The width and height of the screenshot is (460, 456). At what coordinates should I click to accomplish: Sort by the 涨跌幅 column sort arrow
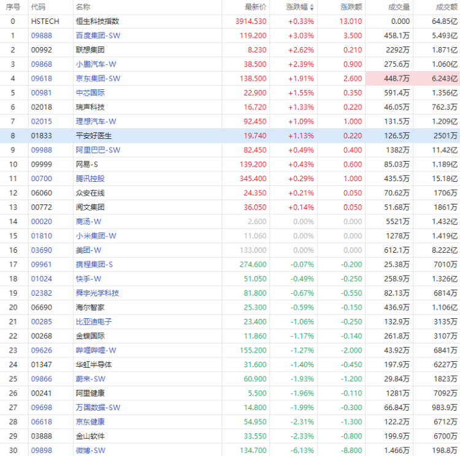(312, 7)
